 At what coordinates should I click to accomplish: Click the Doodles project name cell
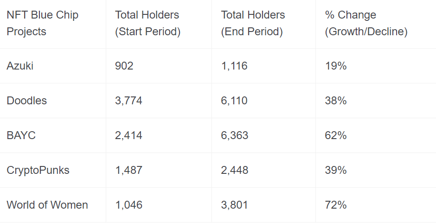click(27, 101)
